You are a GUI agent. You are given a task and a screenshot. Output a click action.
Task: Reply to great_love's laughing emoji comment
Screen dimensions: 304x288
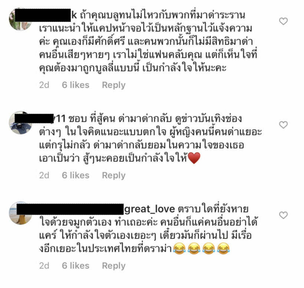(x=113, y=266)
